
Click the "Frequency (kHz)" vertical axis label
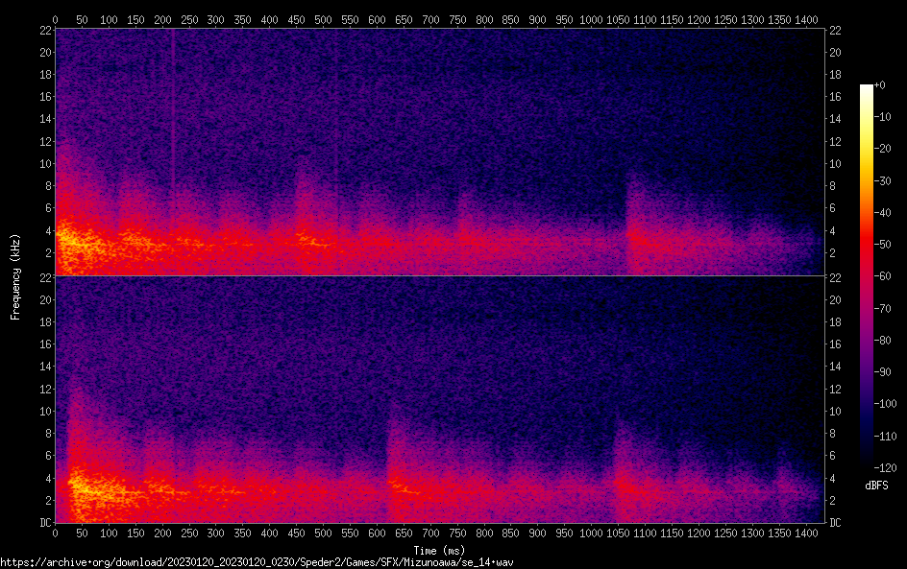[x=15, y=275]
